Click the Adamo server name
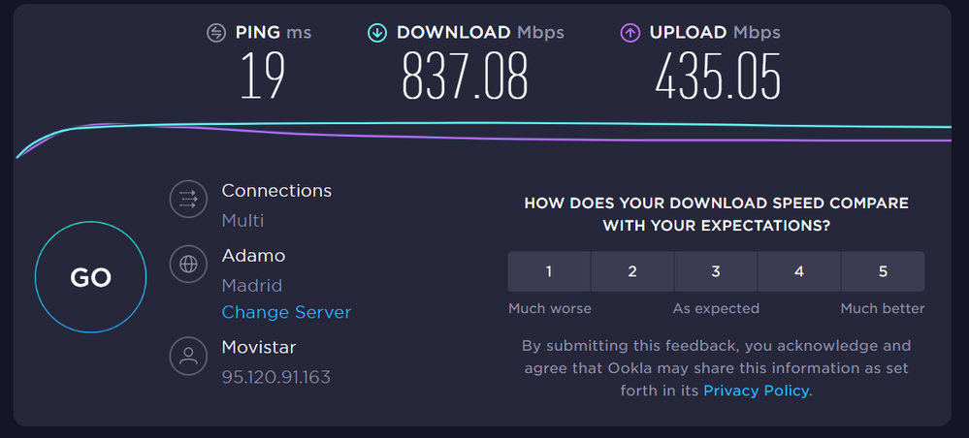The image size is (969, 438). 253,256
